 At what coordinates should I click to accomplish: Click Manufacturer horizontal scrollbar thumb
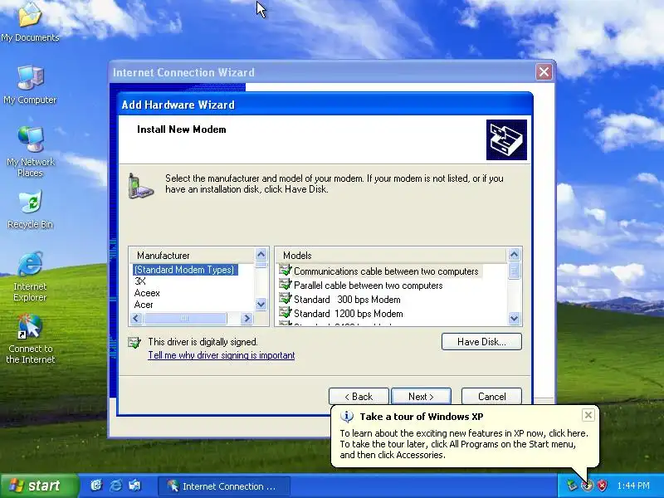point(185,318)
